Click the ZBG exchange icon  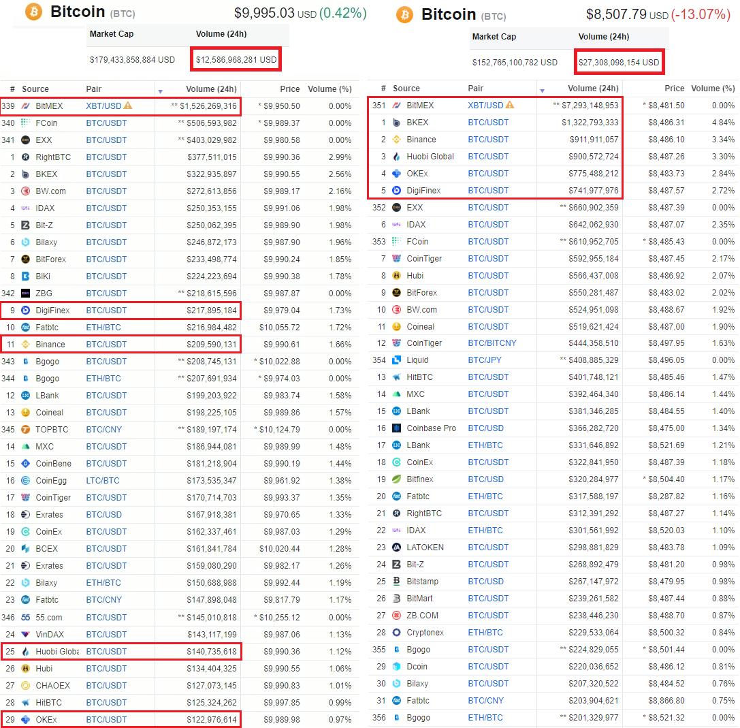(25, 294)
